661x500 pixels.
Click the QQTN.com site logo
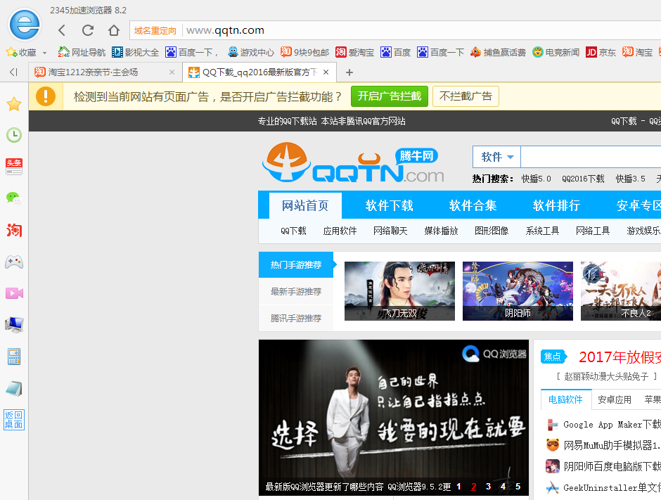353,162
